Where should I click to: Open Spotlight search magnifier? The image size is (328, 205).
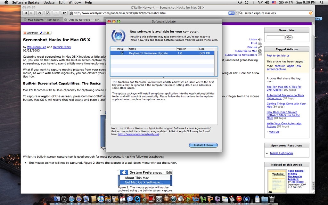[322, 2]
